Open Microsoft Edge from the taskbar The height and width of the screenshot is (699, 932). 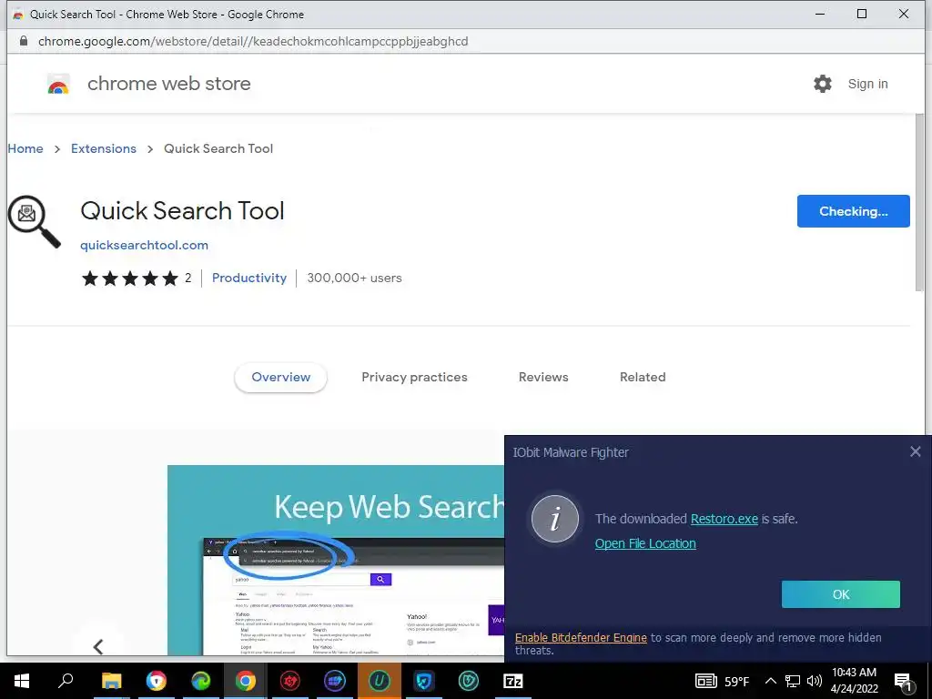201,681
